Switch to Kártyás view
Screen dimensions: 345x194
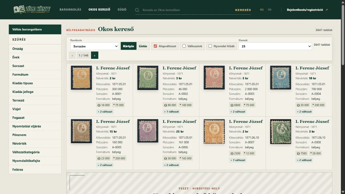pyautogui.click(x=128, y=46)
